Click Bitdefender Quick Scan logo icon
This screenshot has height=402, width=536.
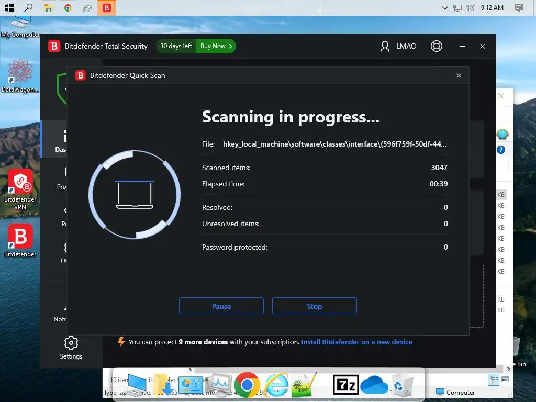click(x=80, y=75)
